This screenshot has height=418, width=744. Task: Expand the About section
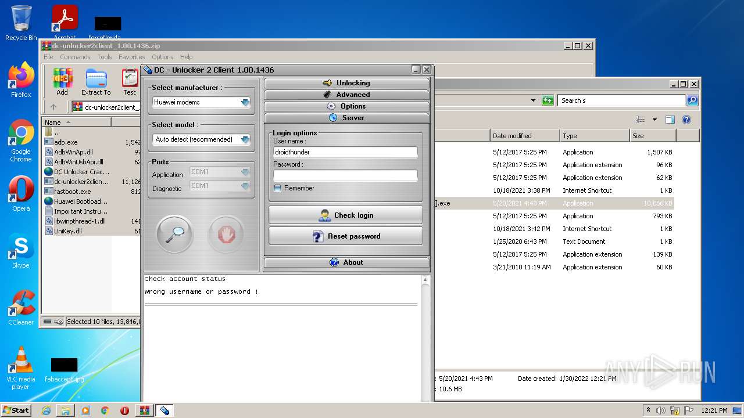346,262
